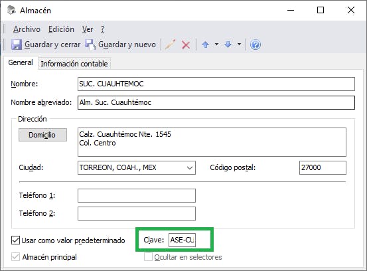
Task: Click the blue down arrow icon
Action: click(x=228, y=45)
